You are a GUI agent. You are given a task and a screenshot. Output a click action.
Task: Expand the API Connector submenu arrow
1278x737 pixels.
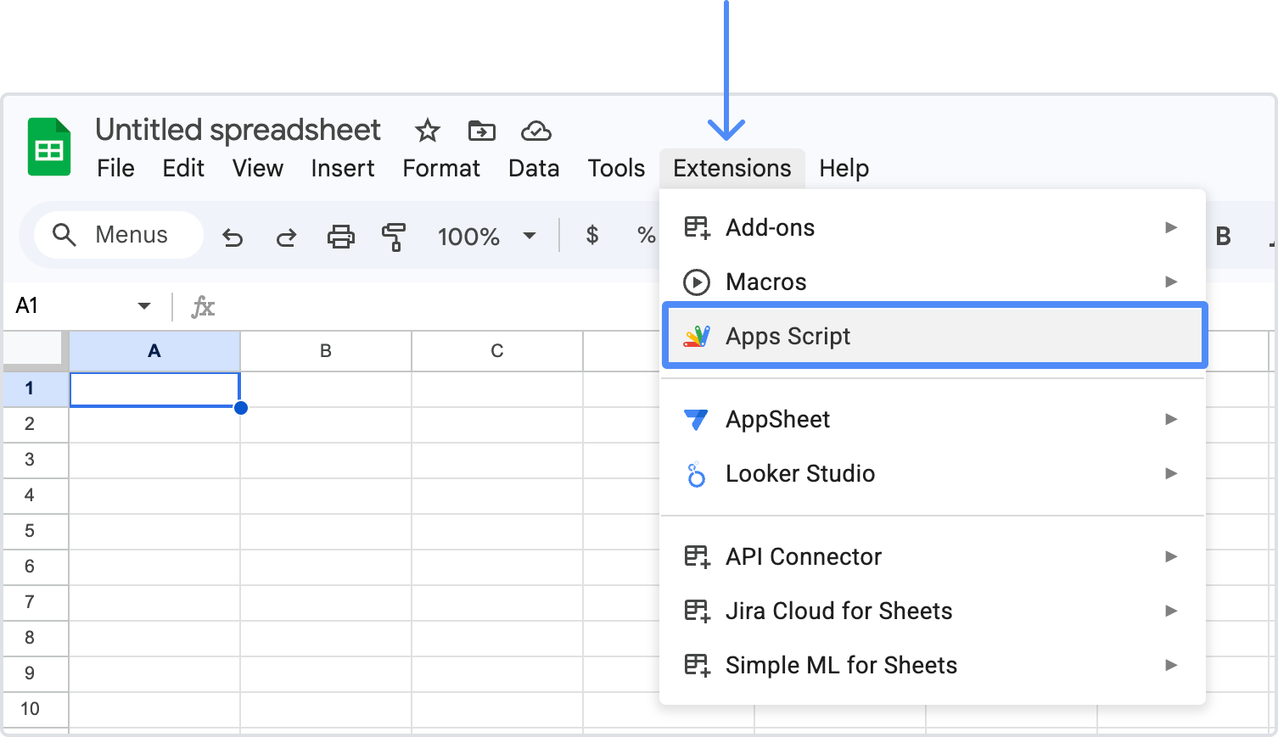(x=1171, y=556)
